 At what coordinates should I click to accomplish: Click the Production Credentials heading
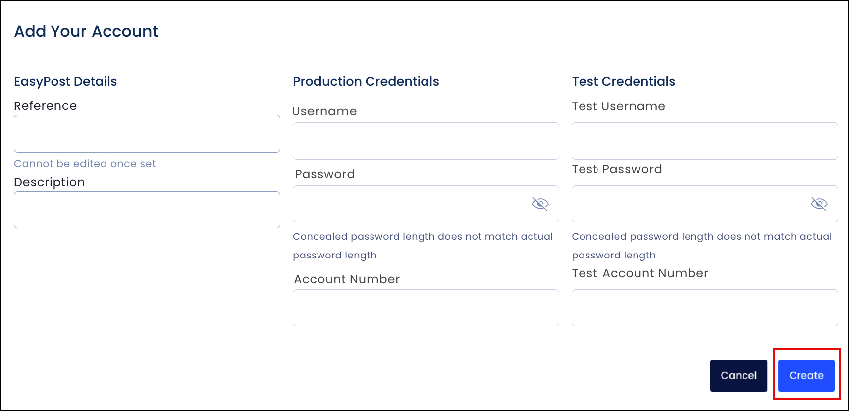click(366, 81)
